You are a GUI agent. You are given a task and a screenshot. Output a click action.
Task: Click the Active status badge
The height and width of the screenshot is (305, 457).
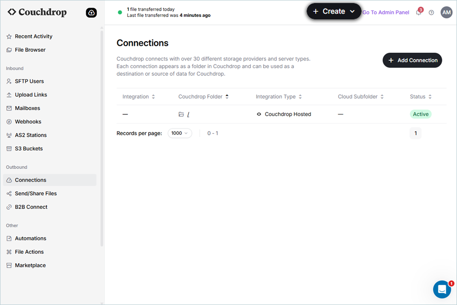point(420,114)
